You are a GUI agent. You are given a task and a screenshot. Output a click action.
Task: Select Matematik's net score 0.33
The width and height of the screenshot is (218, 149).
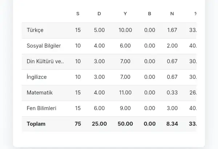click(172, 93)
